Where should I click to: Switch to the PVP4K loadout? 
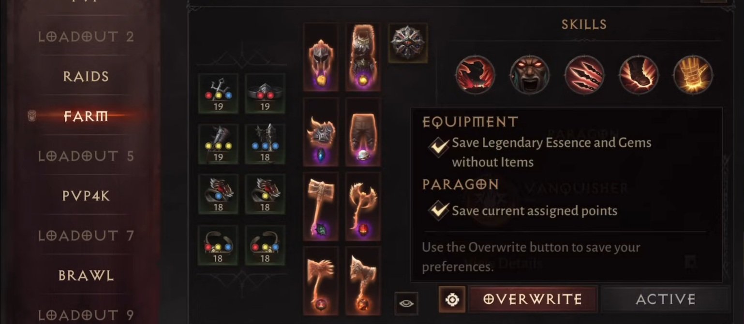[86, 196]
